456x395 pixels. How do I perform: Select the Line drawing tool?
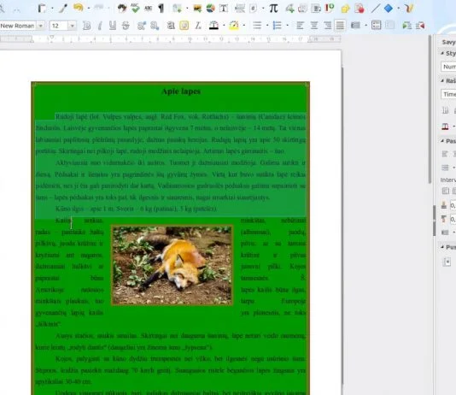coord(375,9)
